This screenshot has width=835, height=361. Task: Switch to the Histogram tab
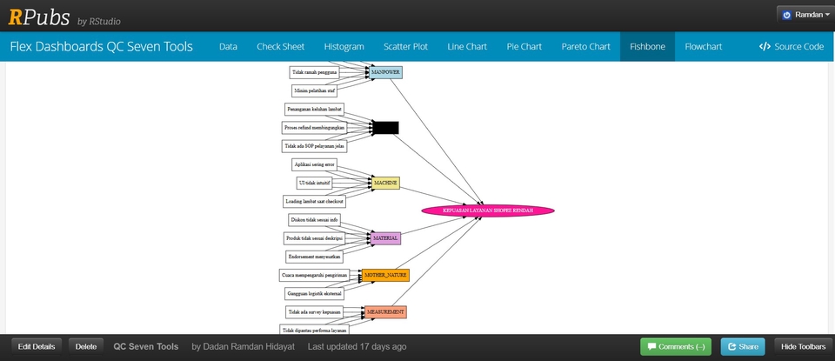tap(344, 46)
